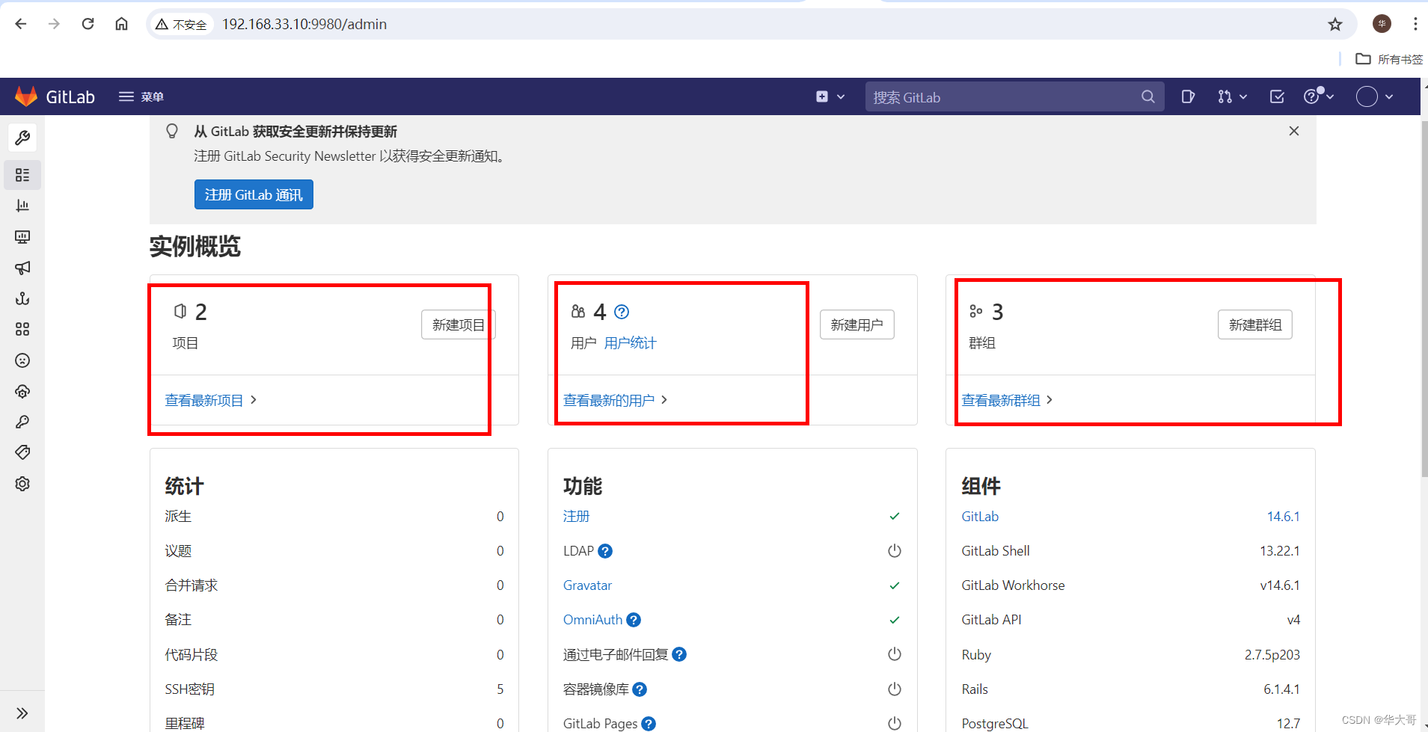Image resolution: width=1428 pixels, height=732 pixels.
Task: Click the GitLab Workhorse component label
Action: pos(1013,585)
